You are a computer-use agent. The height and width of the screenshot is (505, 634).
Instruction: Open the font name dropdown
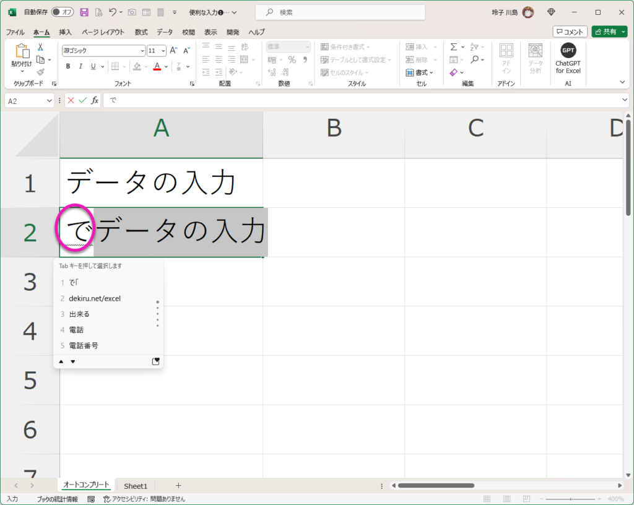click(141, 51)
